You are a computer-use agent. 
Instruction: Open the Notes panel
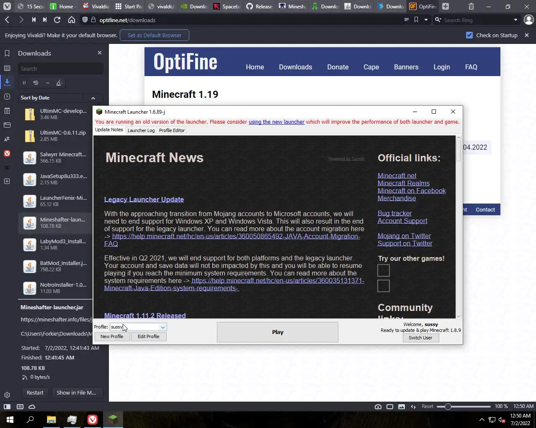coord(7,111)
